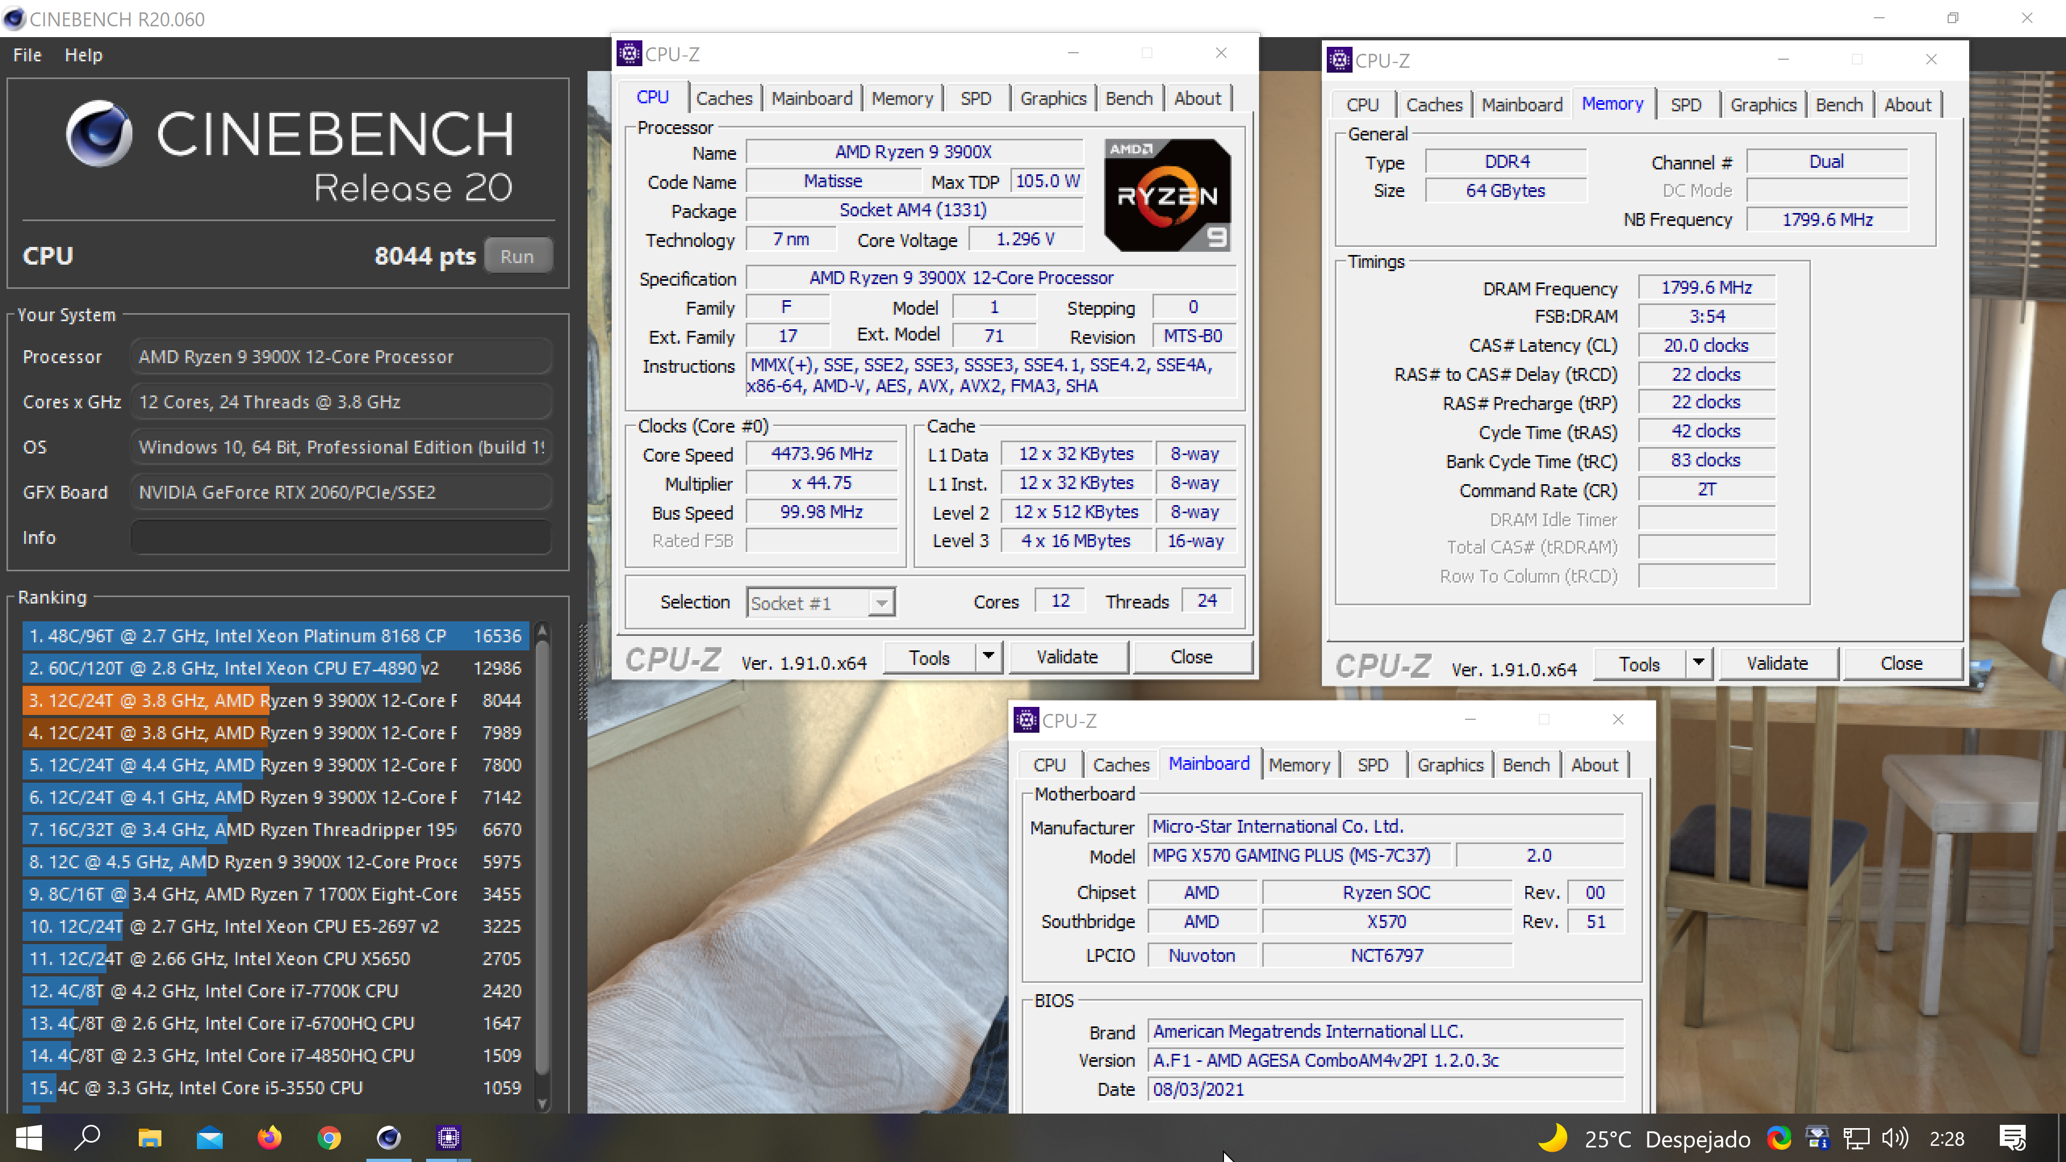2066x1162 pixels.
Task: Open Socket #1 selection combo box
Action: 821,603
